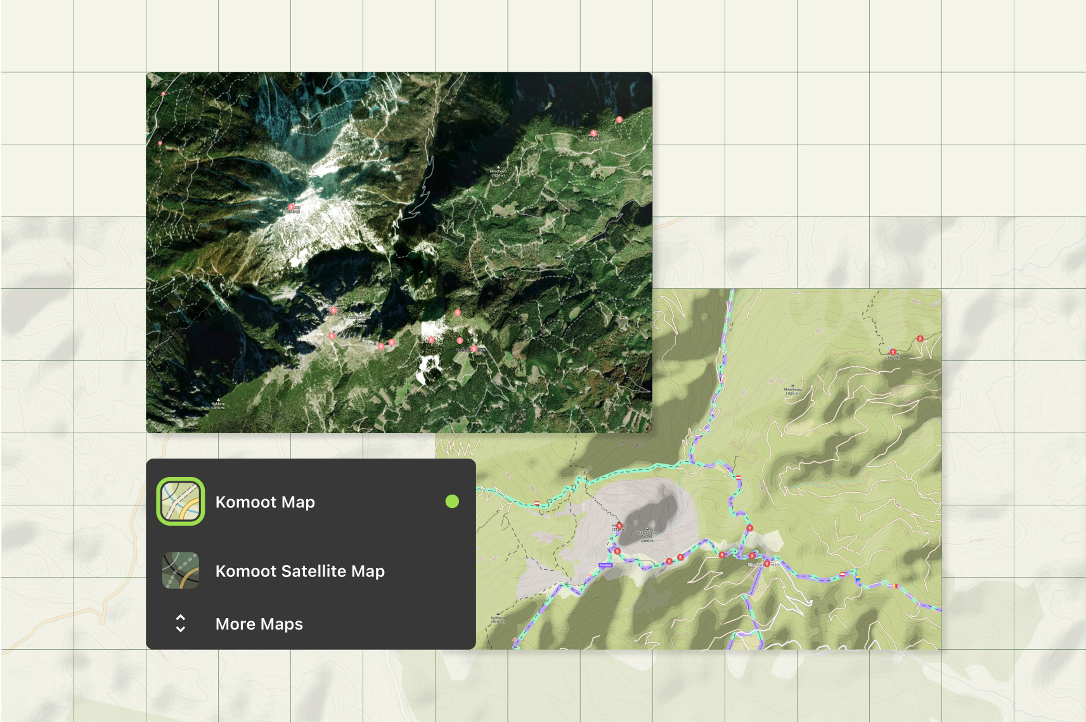Click highlight marker on snowy summit, satellite map
The image size is (1086, 722).
[x=292, y=206]
